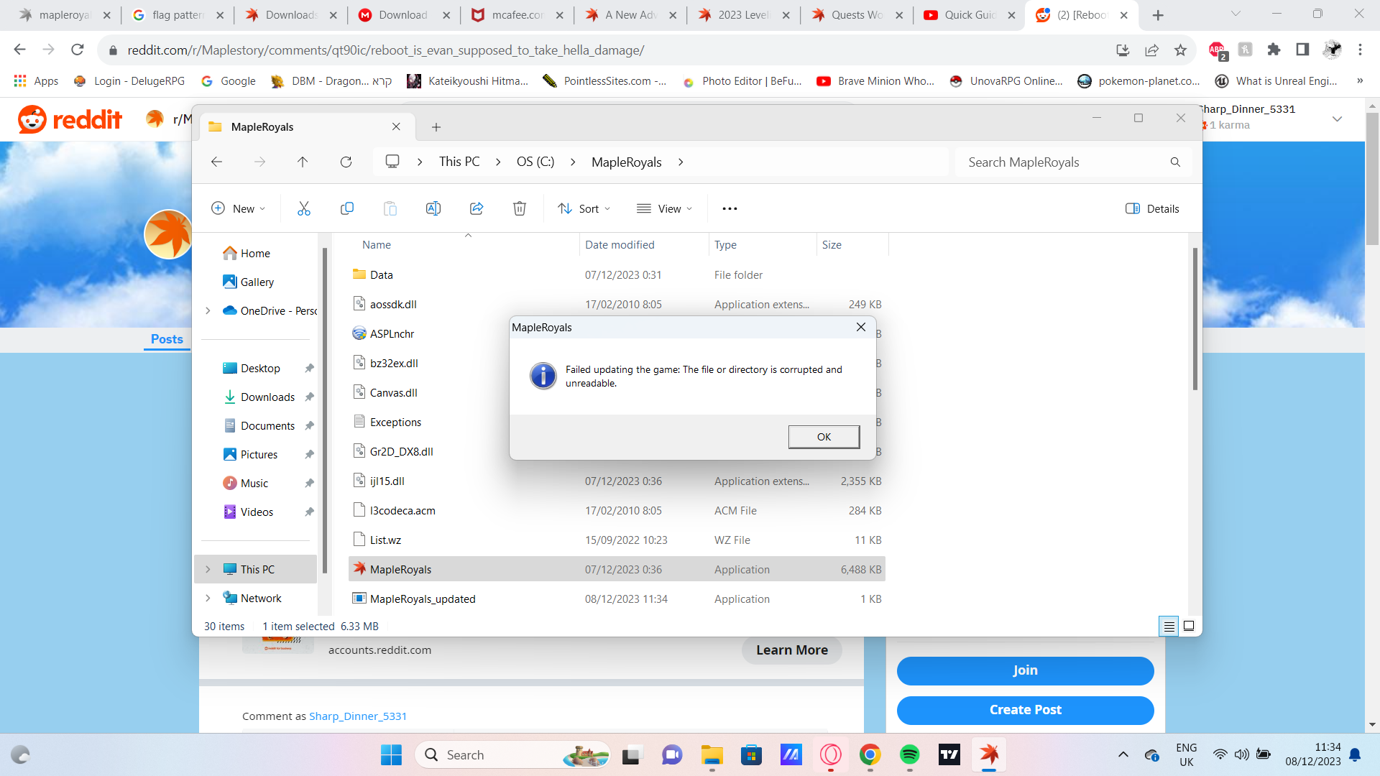Close the MapleRoyals error dialog
Viewport: 1380px width, 776px height.
[860, 327]
